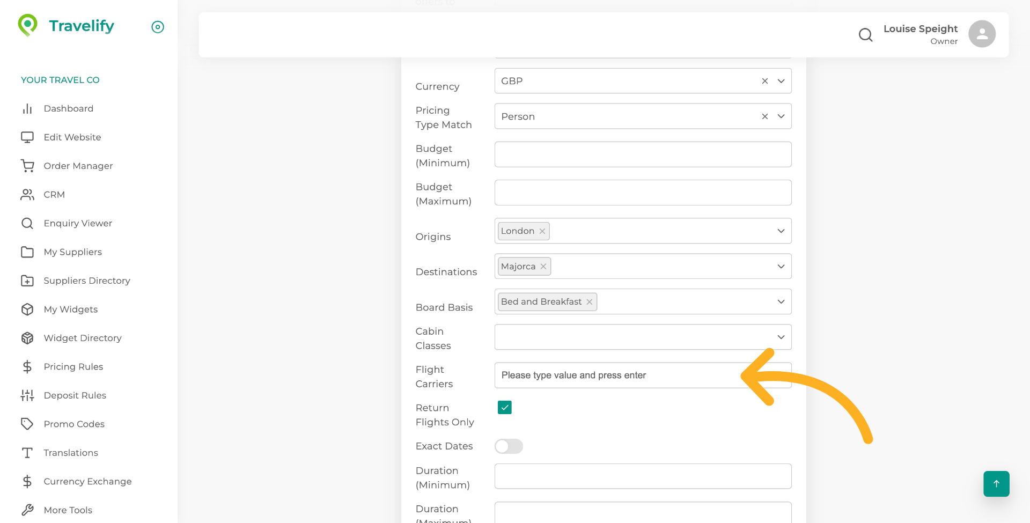Open the Promo Codes page
1030x523 pixels.
pos(74,424)
